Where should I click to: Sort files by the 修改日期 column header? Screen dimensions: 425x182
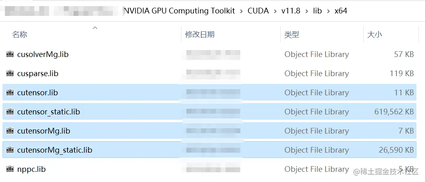(x=200, y=35)
